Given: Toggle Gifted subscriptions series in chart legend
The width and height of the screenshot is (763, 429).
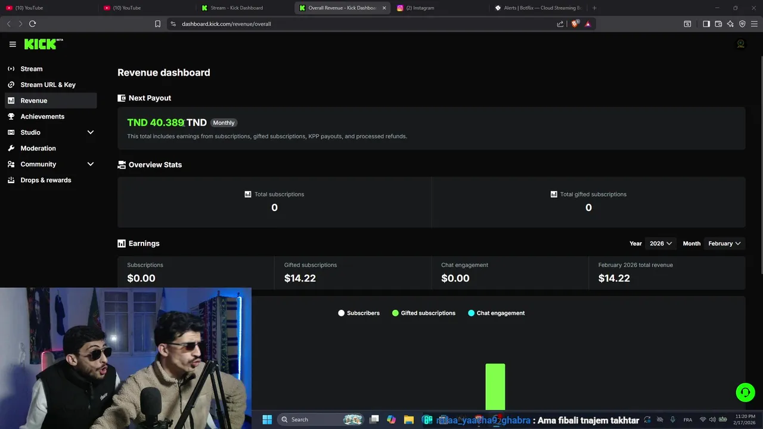Looking at the screenshot, I should tap(424, 313).
